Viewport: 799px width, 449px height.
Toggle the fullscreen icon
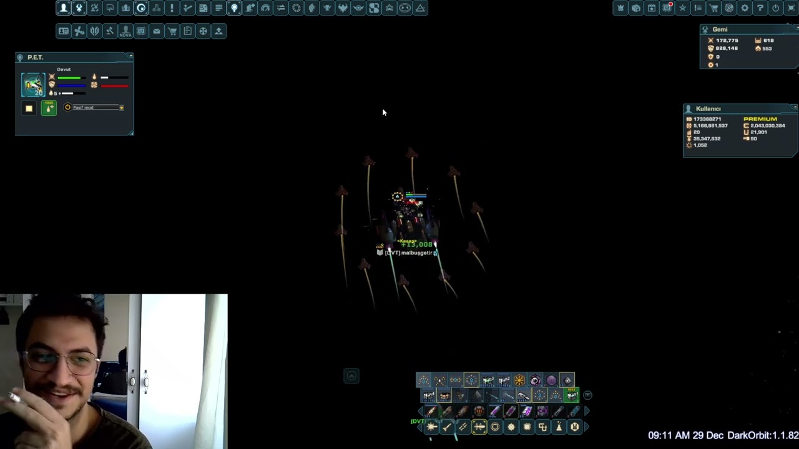(791, 8)
